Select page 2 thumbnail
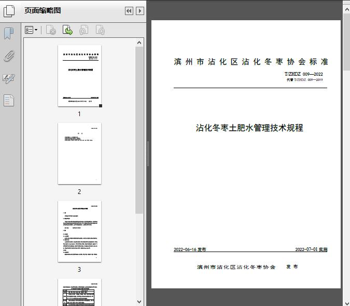 click(x=79, y=154)
